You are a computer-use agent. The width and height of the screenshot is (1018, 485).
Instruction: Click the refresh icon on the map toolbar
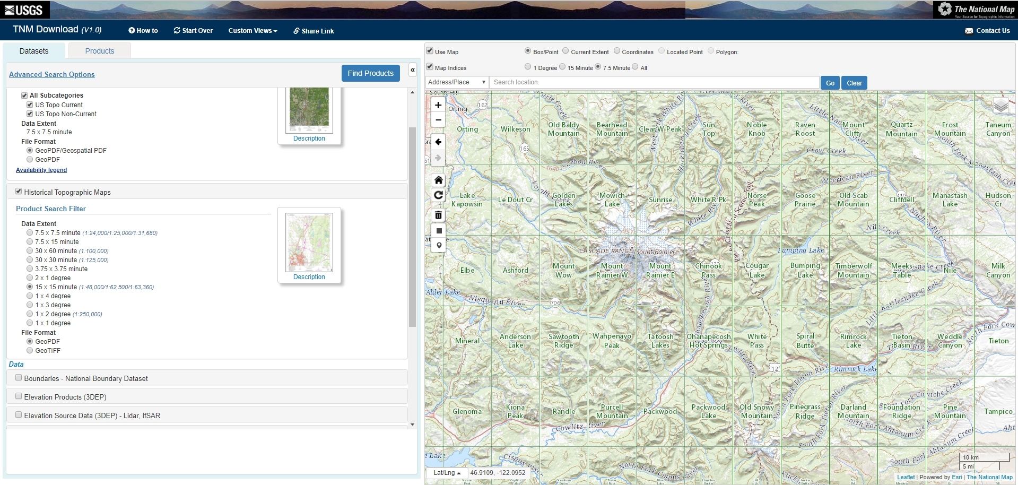coord(438,195)
